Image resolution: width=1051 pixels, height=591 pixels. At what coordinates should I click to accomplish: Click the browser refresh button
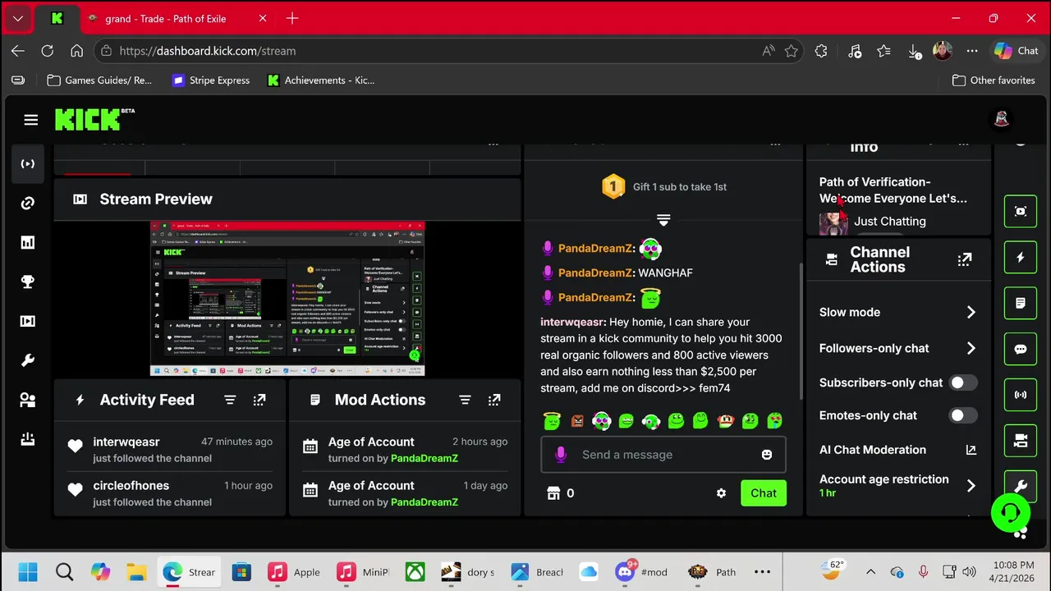click(x=47, y=51)
